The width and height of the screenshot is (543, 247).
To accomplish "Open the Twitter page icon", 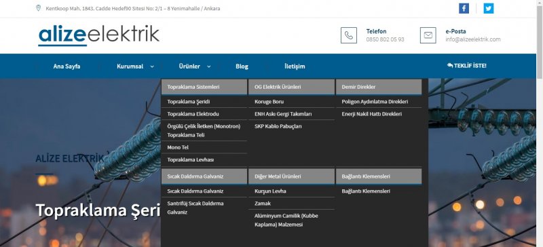I will point(488,8).
